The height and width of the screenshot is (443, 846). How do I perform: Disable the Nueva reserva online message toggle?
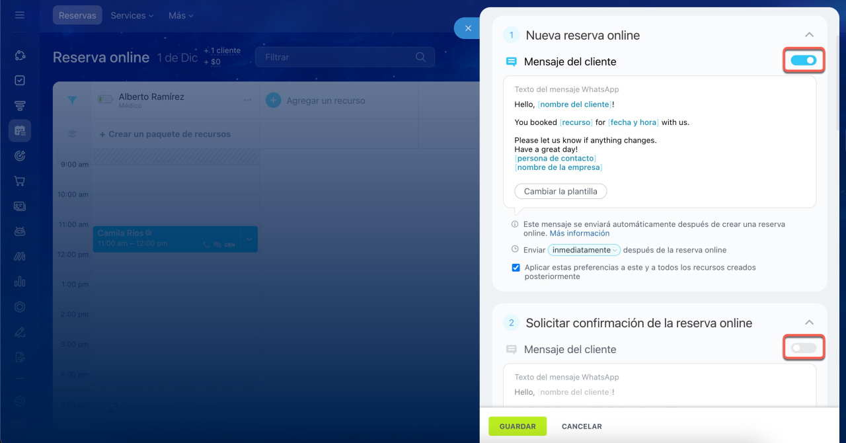click(804, 61)
